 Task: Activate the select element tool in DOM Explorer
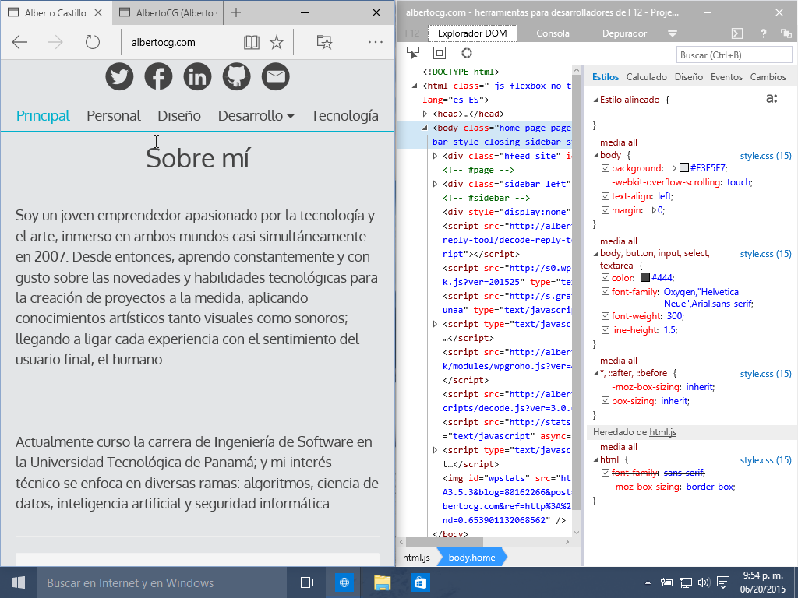[x=413, y=53]
